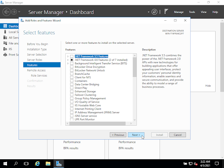
Task: Click the Server Manager taskbar icon
Action: (59, 163)
